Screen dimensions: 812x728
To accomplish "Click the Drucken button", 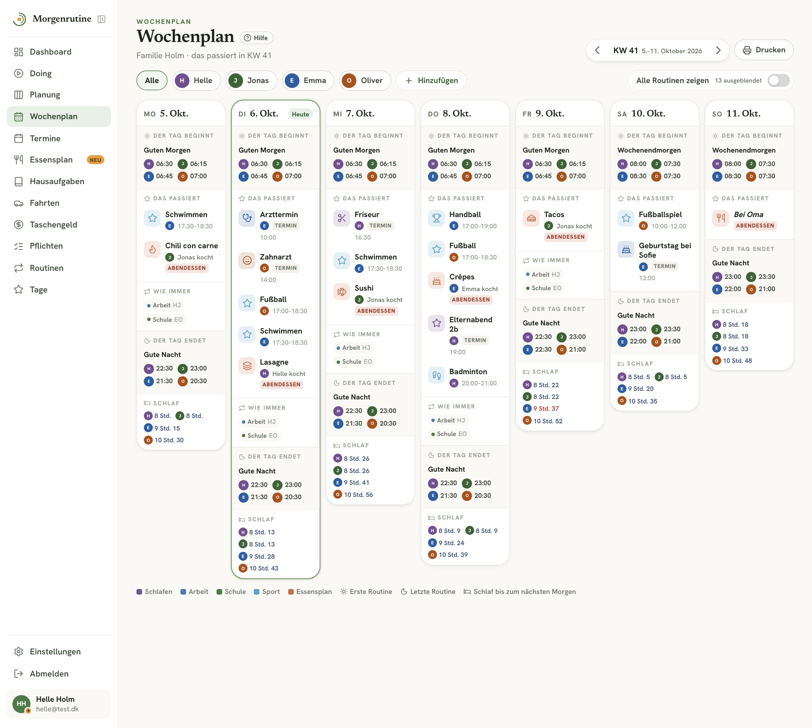I will [x=764, y=50].
